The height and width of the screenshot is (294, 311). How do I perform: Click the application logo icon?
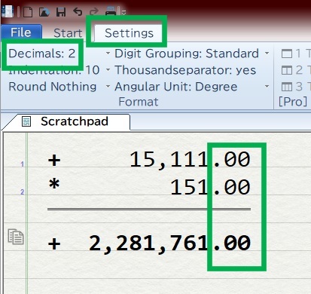pyautogui.click(x=8, y=11)
